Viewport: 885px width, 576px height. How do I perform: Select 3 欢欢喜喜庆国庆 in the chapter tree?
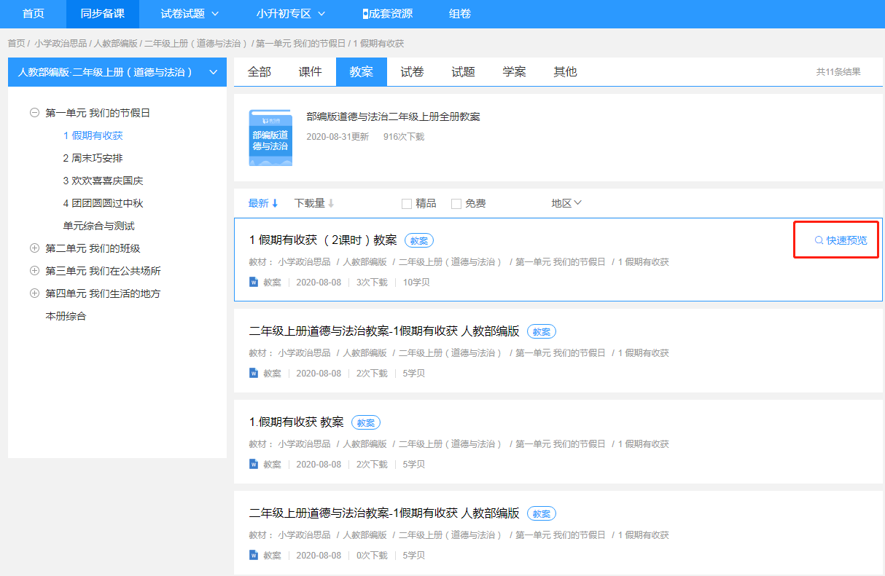coord(104,181)
